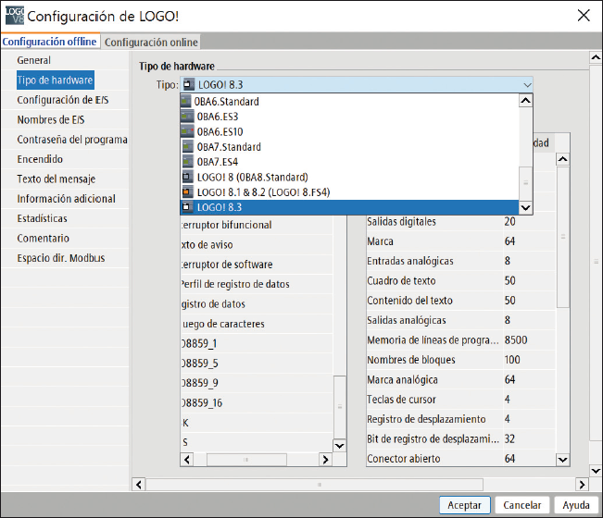603x518 pixels.
Task: Click the highlighted LOGO! 8.3 list icon
Action: 187,207
